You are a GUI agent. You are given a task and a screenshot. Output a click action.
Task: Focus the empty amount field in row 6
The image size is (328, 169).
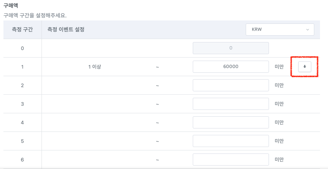tap(231, 160)
